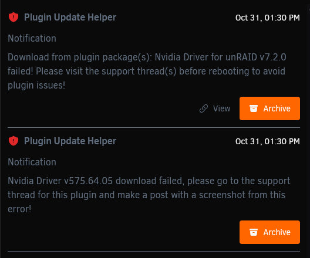Viewport: 310px width, 258px height.
Task: Click archive box icon in first Archive button
Action: [254, 108]
